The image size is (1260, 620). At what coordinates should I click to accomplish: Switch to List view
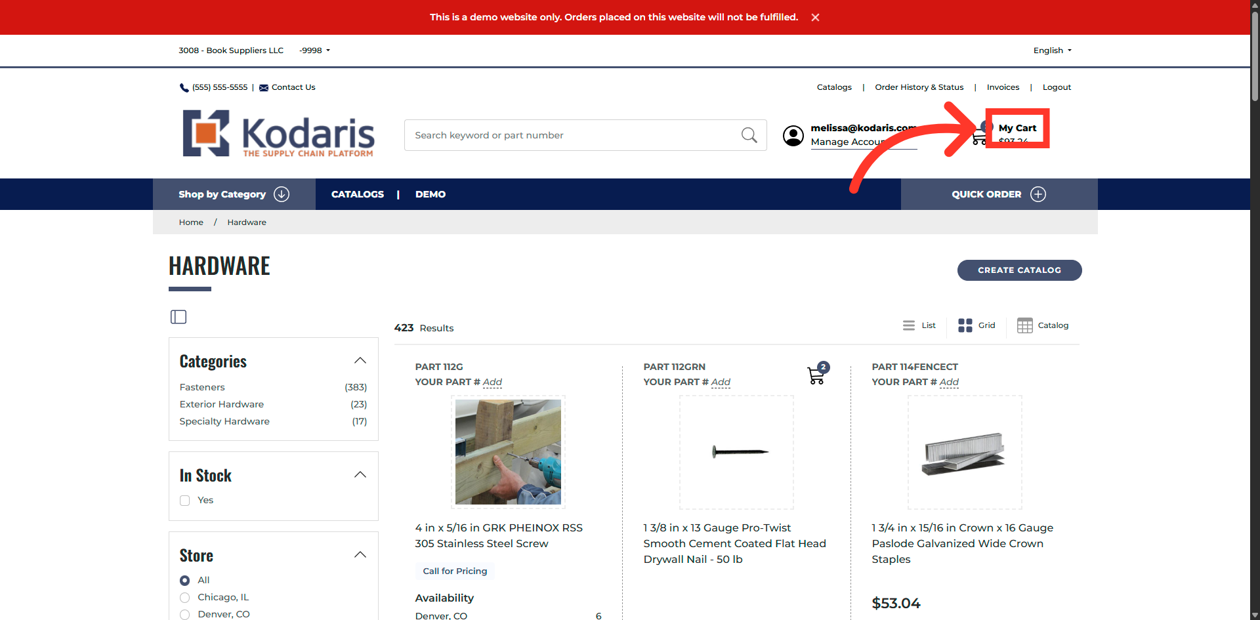[919, 325]
